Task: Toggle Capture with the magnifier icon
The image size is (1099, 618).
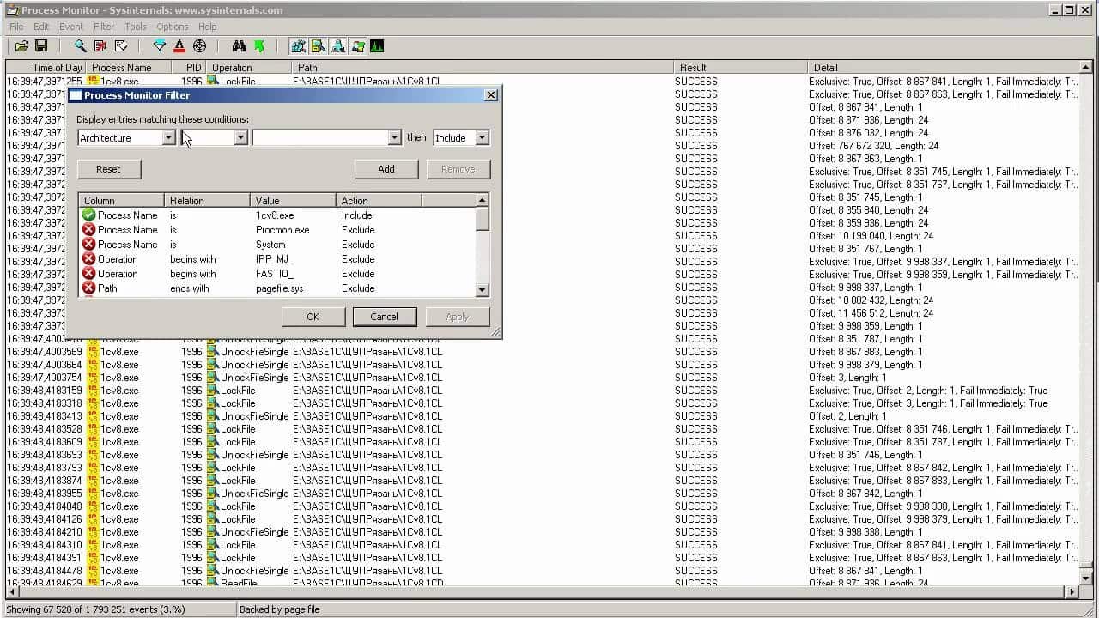Action: [80, 46]
